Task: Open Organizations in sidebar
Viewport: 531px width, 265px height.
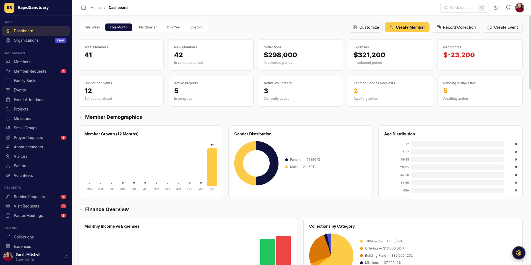Action: pyautogui.click(x=36, y=40)
